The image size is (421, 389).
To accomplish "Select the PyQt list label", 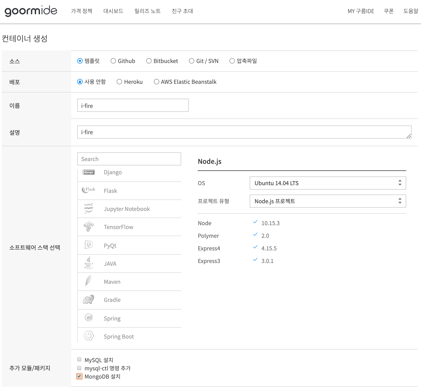I will click(110, 246).
